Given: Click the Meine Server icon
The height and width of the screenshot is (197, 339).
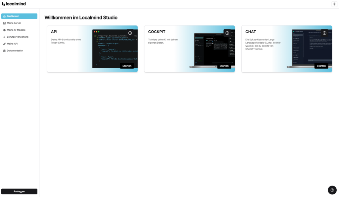Looking at the screenshot, I should [x=4, y=23].
